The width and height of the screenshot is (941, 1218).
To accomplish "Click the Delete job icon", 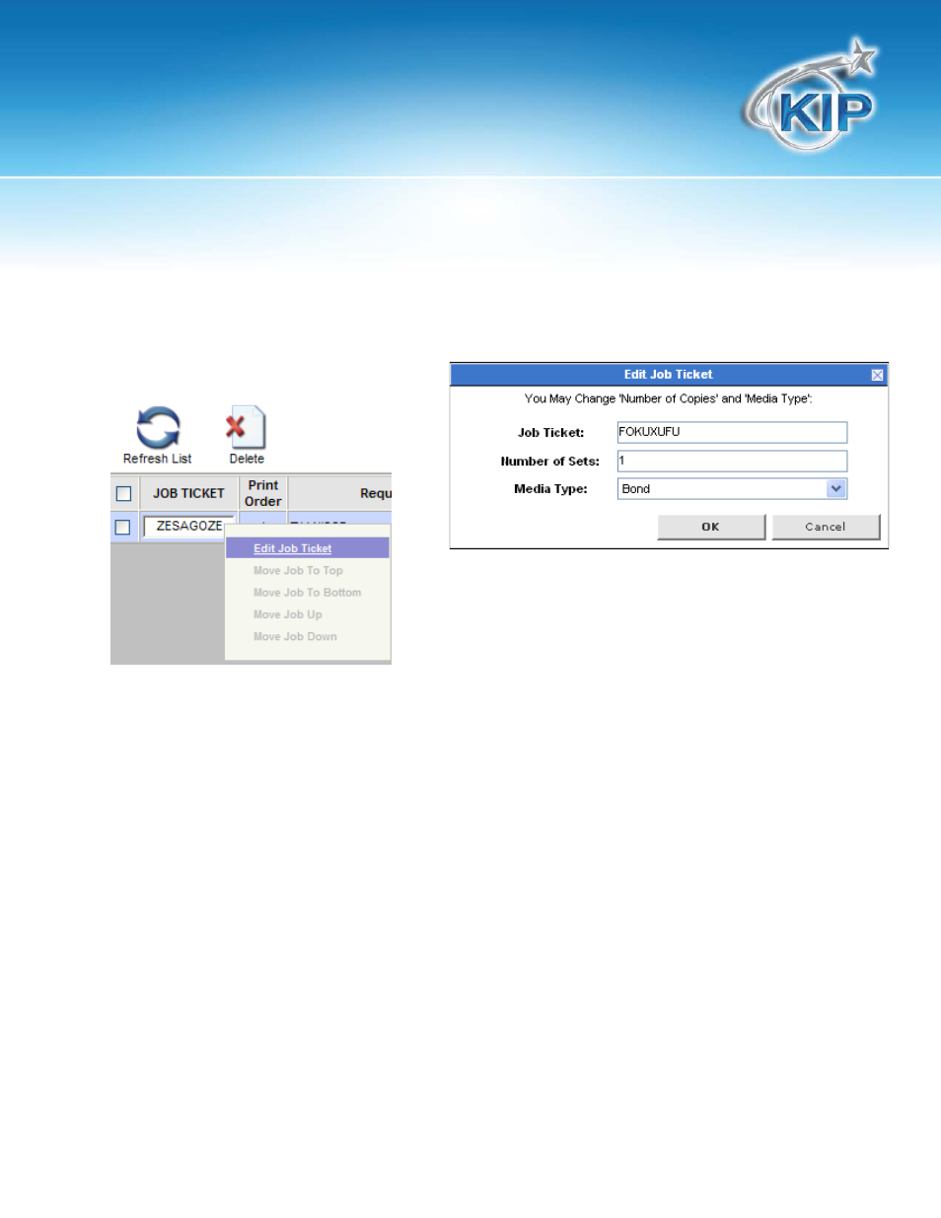I will pos(246,427).
